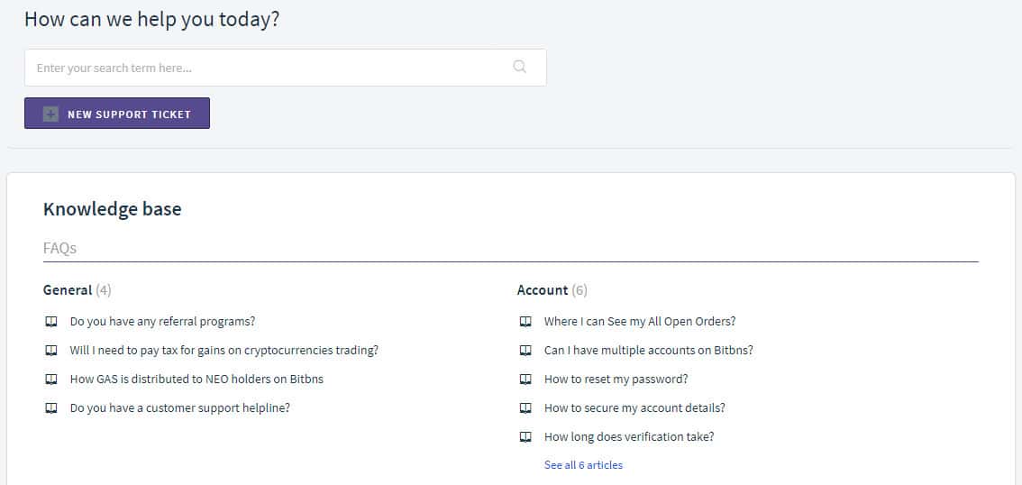Click book icon beside verification time article
Screen dimensions: 1022x485
[525, 437]
